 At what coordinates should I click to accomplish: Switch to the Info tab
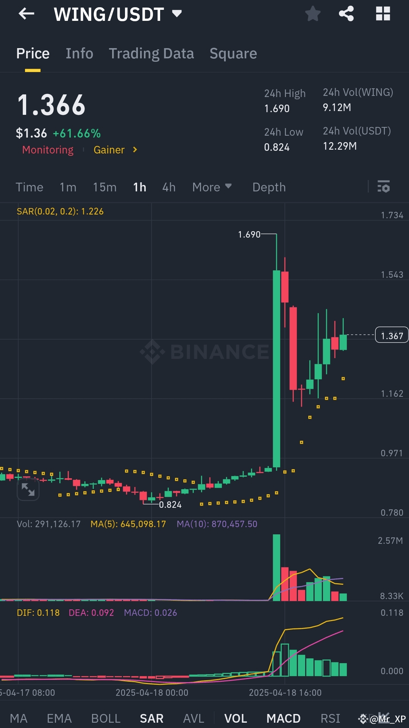point(79,53)
